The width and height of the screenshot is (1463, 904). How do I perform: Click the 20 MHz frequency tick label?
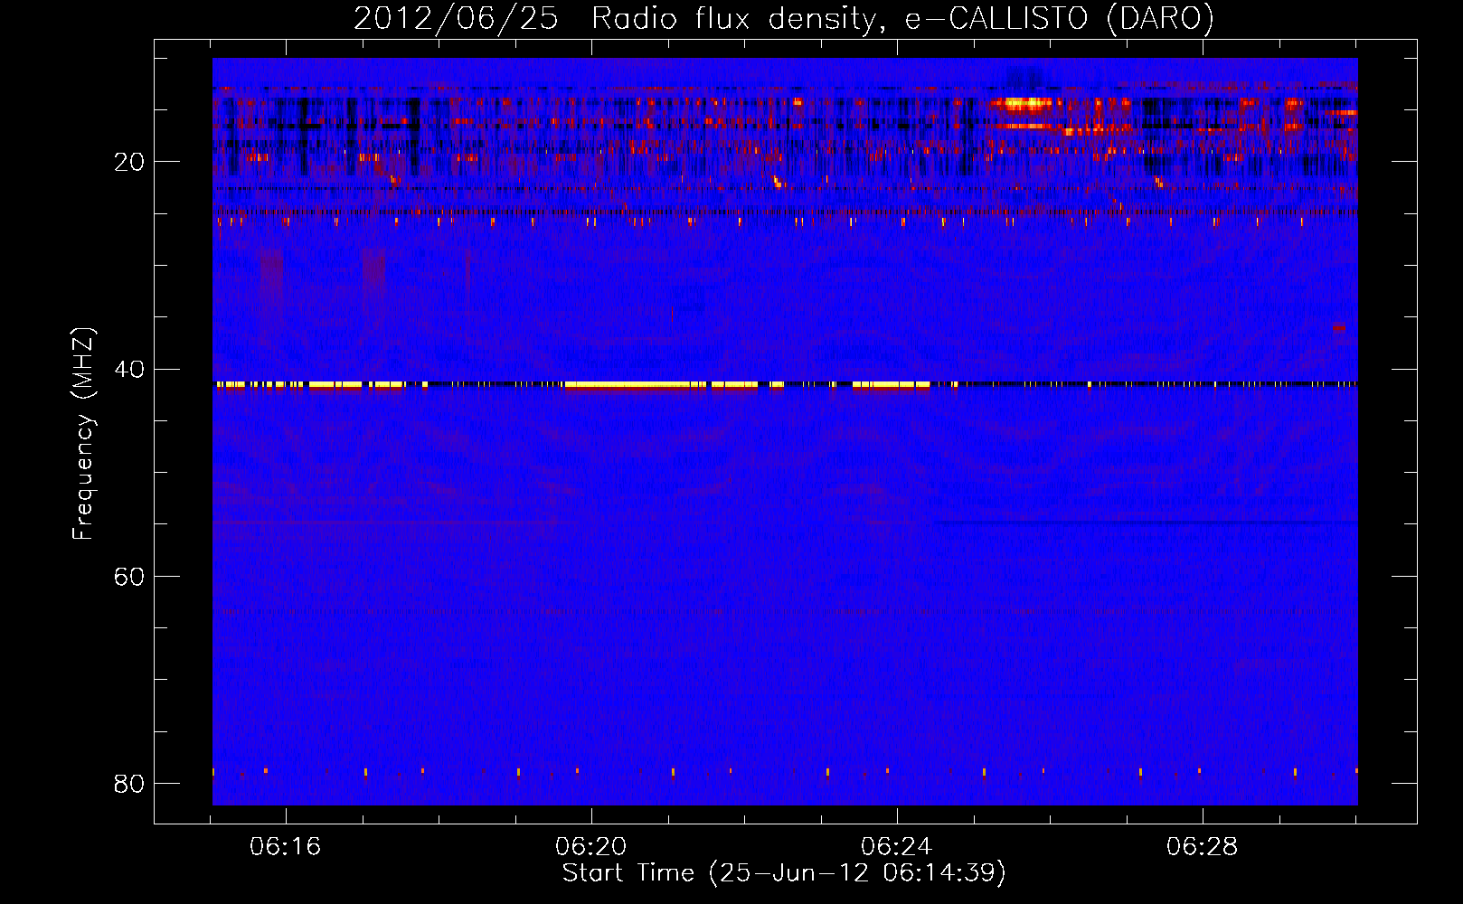129,162
